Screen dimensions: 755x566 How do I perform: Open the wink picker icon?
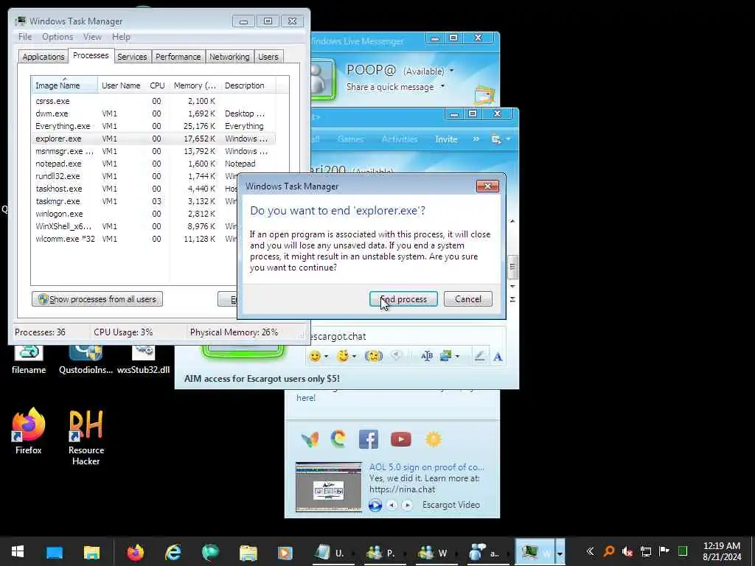(x=343, y=356)
